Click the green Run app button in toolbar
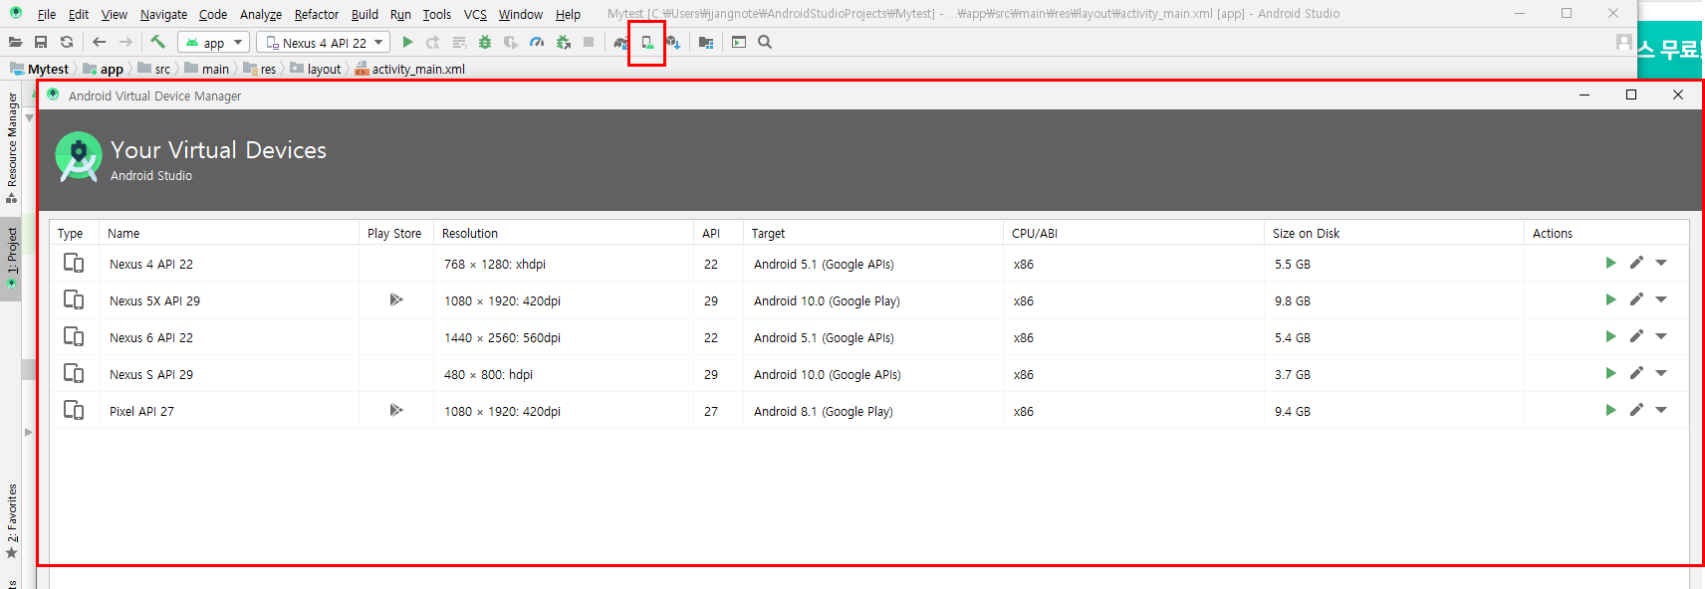Viewport: 1705px width, 589px height. click(407, 43)
